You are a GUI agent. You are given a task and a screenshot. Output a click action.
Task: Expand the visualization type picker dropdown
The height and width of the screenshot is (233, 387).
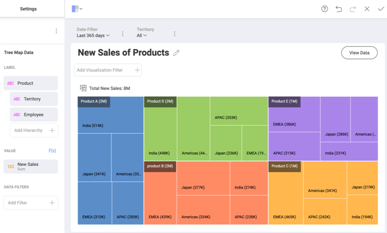pos(77,9)
